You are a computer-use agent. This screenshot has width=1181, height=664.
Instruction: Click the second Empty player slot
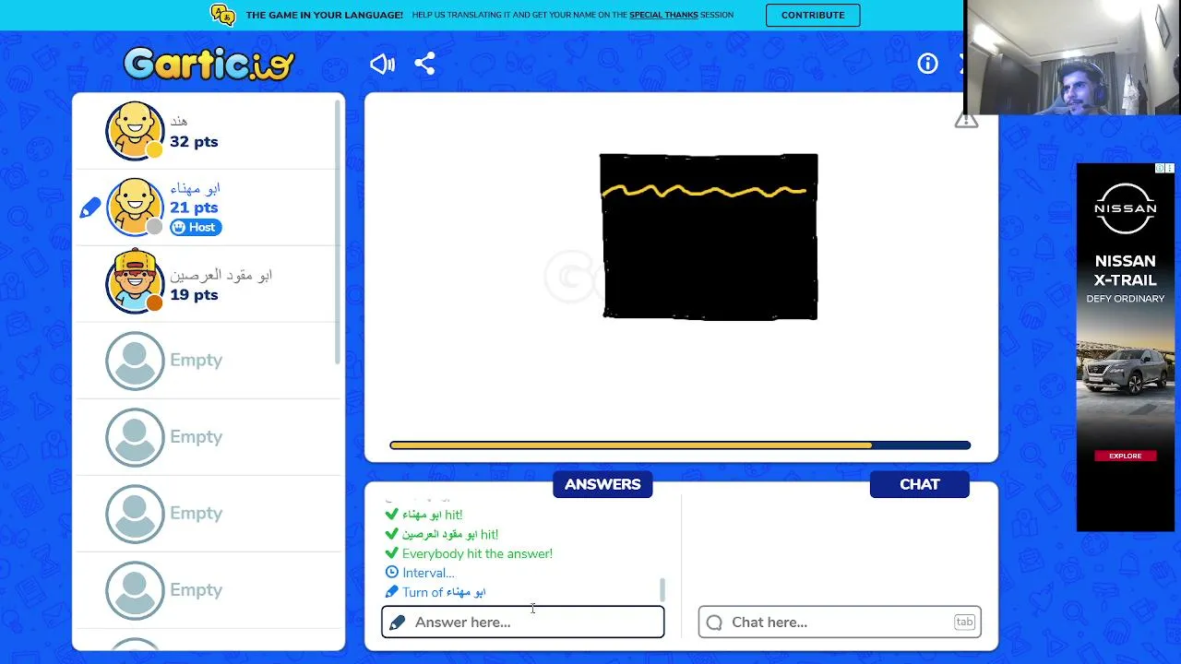(x=208, y=436)
